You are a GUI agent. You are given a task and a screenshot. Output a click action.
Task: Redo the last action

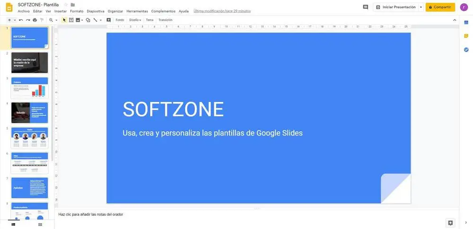tap(28, 20)
